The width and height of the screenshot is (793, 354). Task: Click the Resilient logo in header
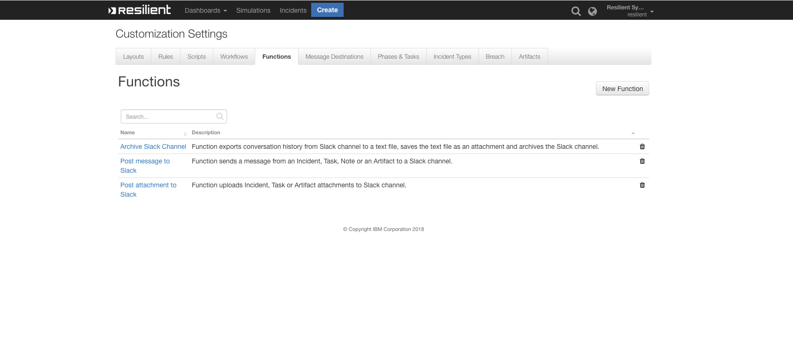coord(140,10)
